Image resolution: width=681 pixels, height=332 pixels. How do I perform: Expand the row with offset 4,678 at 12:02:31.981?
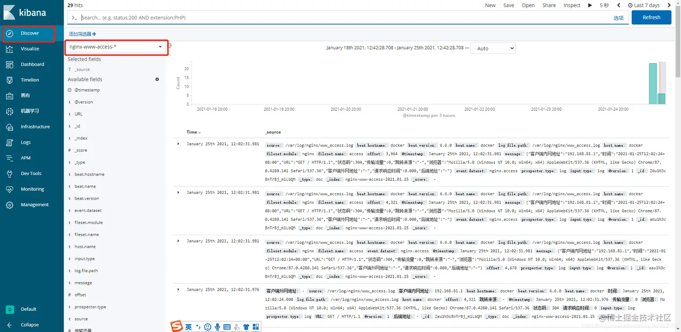pos(178,241)
